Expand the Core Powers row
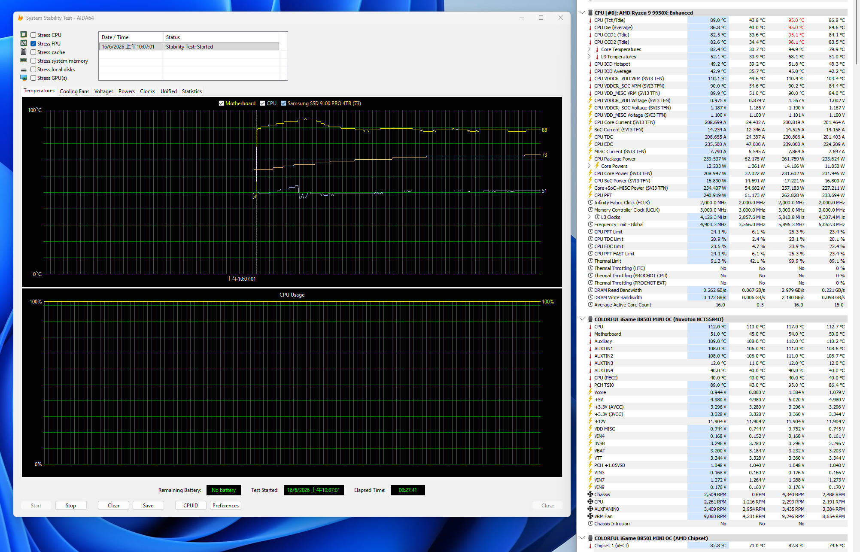 point(589,166)
